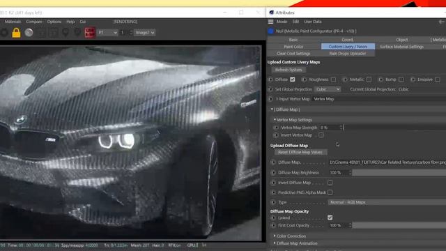Check Predictive PNG Alpha Mask box
The width and height of the screenshot is (446, 251).
click(x=330, y=192)
